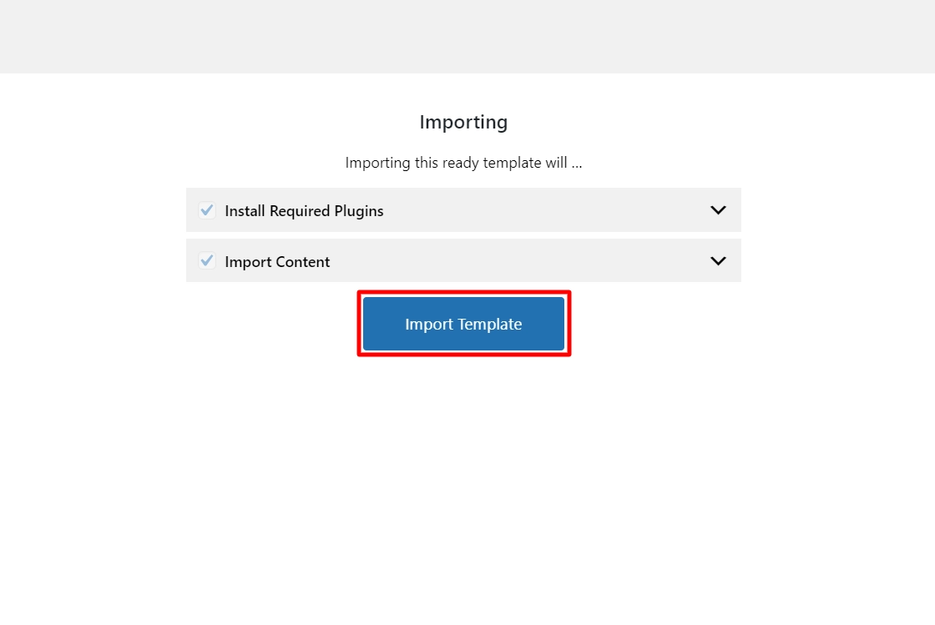Click the text Importing this ready template will
The height and width of the screenshot is (625, 935).
coord(463,163)
